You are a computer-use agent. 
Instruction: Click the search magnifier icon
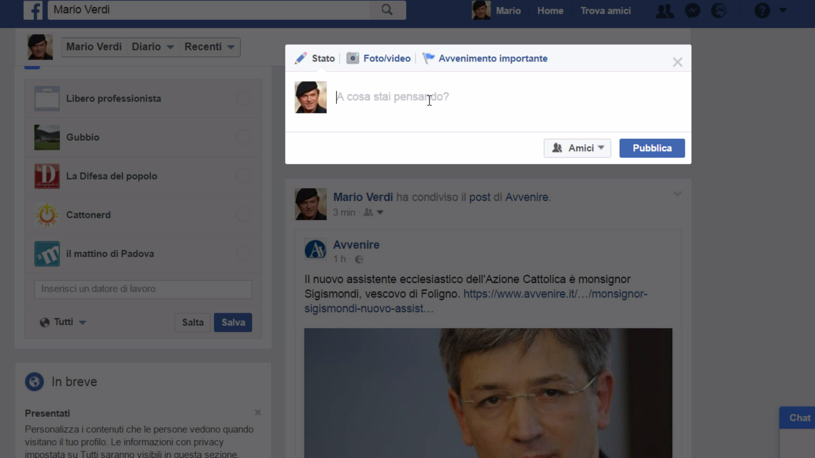click(x=387, y=10)
